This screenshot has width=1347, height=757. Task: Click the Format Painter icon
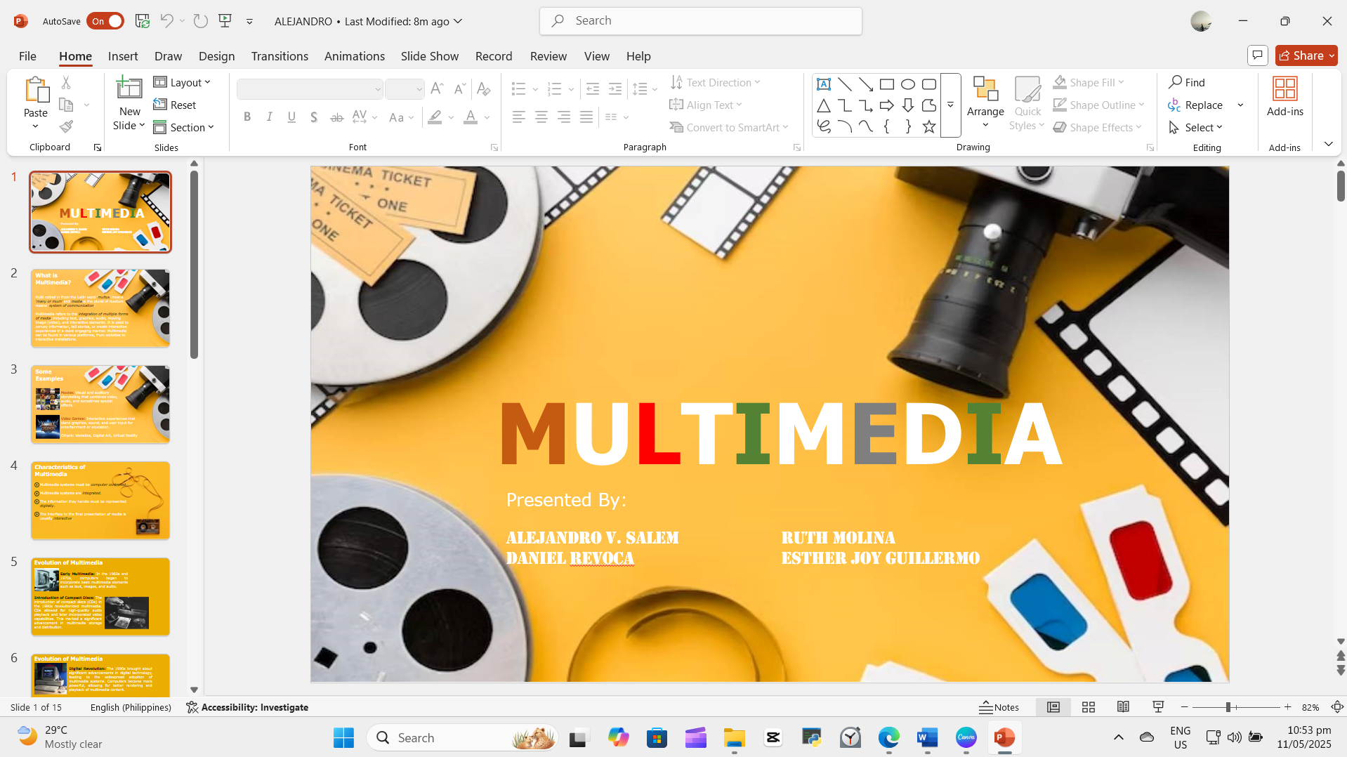(x=66, y=127)
